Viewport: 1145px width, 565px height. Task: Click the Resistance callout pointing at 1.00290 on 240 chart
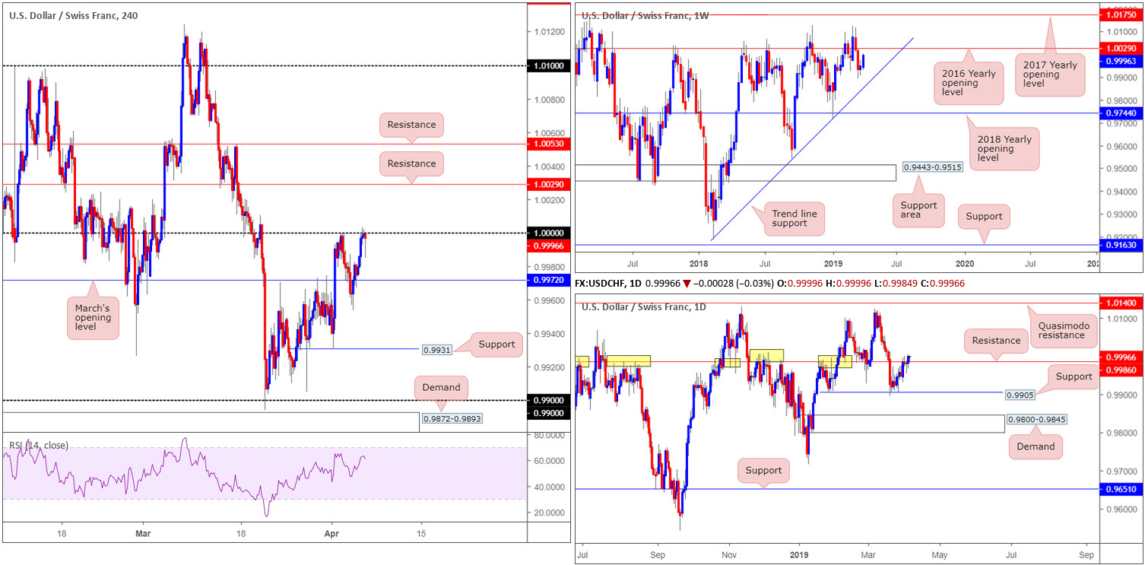(411, 163)
